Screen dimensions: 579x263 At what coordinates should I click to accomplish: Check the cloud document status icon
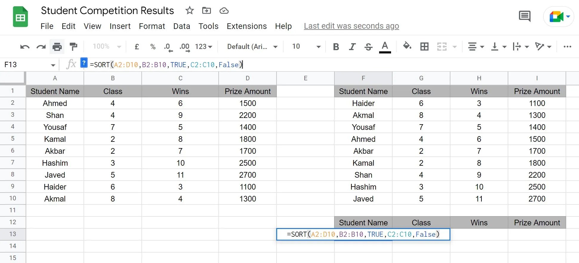coord(224,11)
